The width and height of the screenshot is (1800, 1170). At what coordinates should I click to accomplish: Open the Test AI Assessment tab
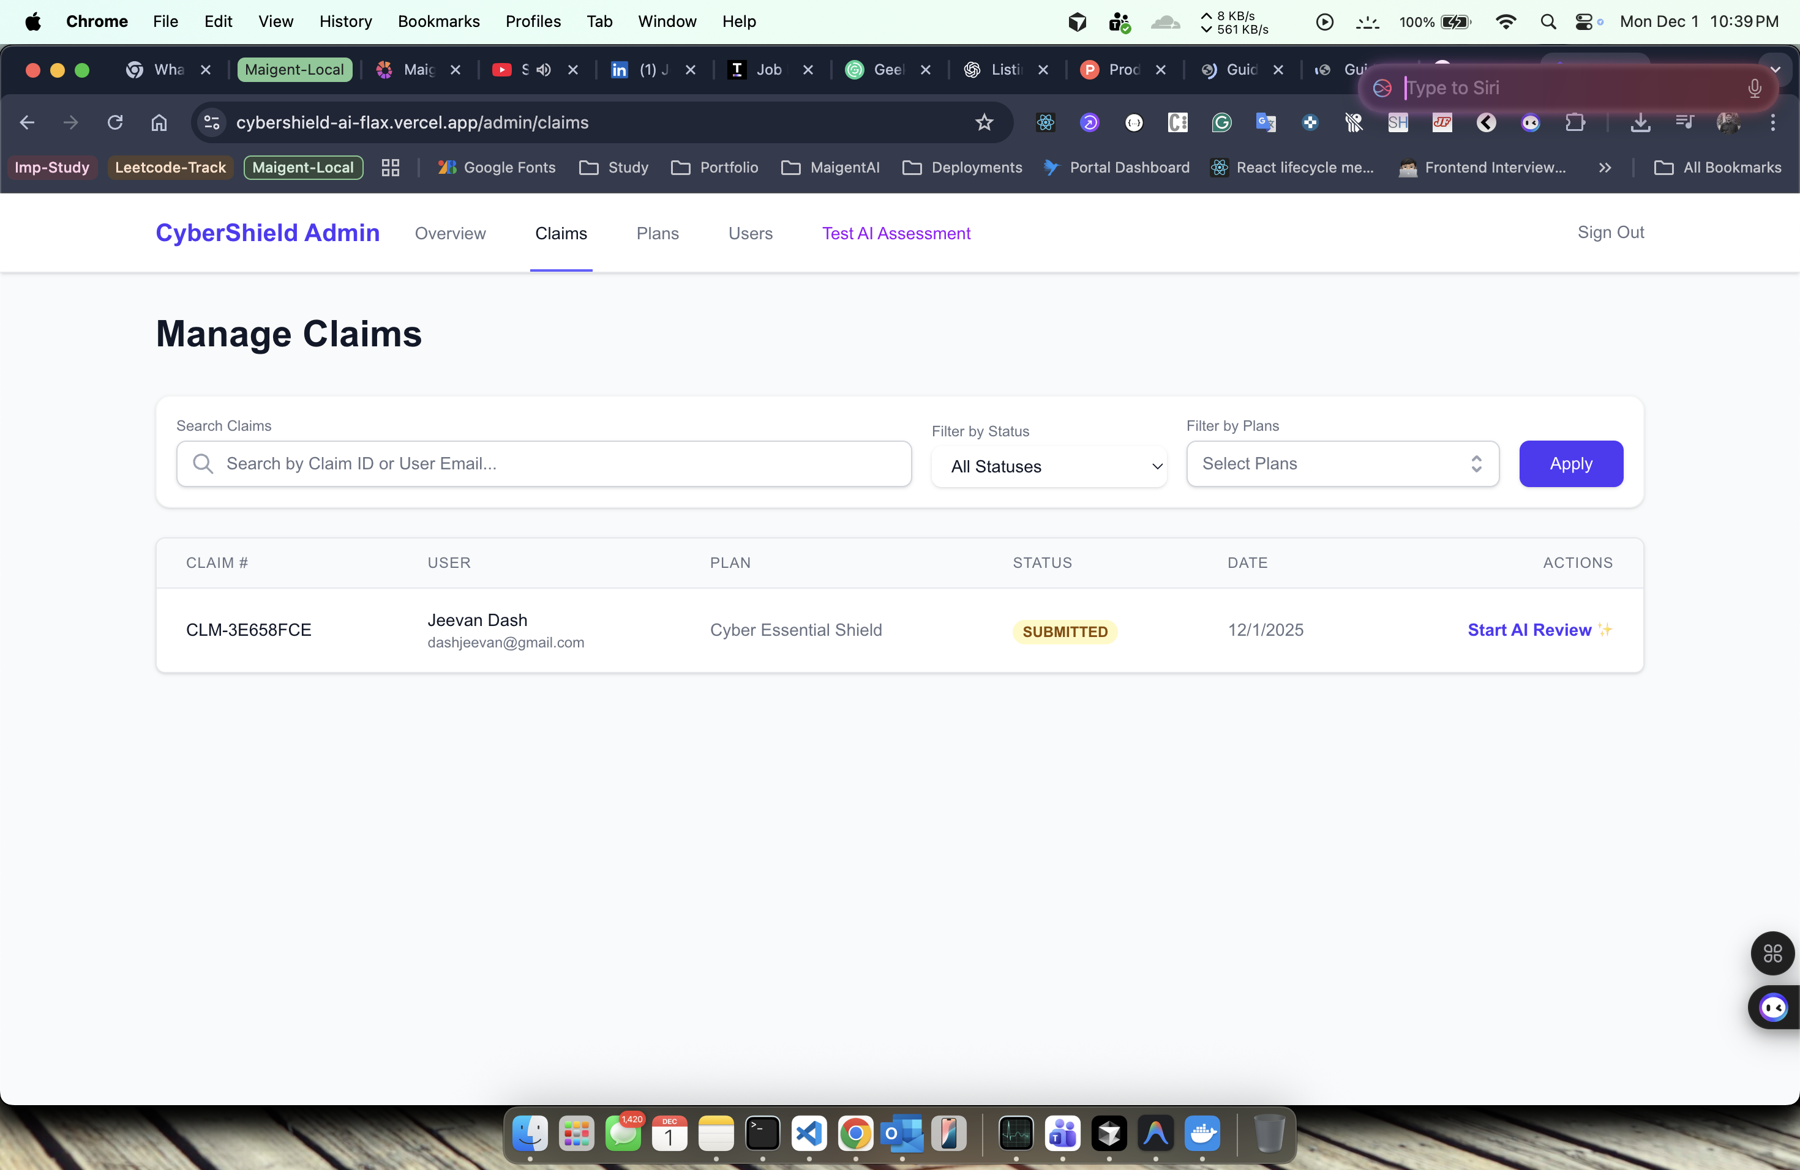click(x=896, y=234)
